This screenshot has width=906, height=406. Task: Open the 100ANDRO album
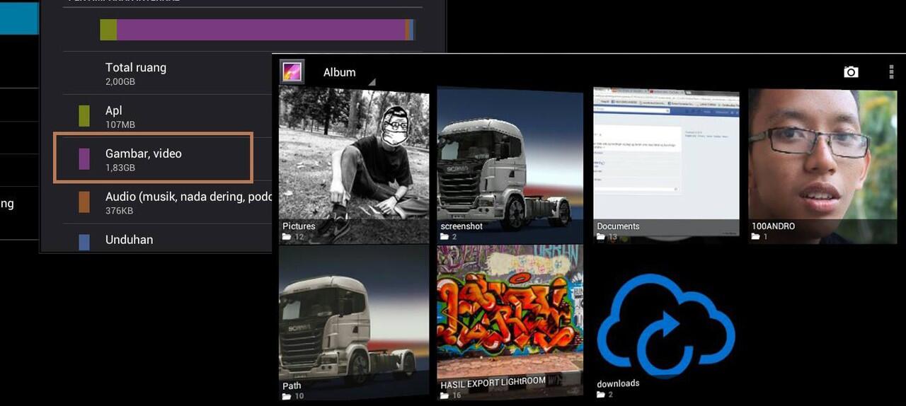(x=822, y=166)
